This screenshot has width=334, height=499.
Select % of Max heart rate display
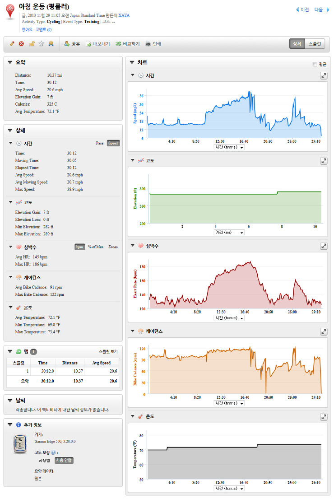coord(96,247)
